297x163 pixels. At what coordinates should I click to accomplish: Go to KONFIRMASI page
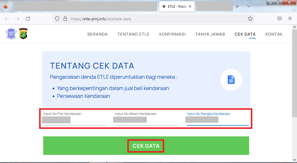[172, 34]
